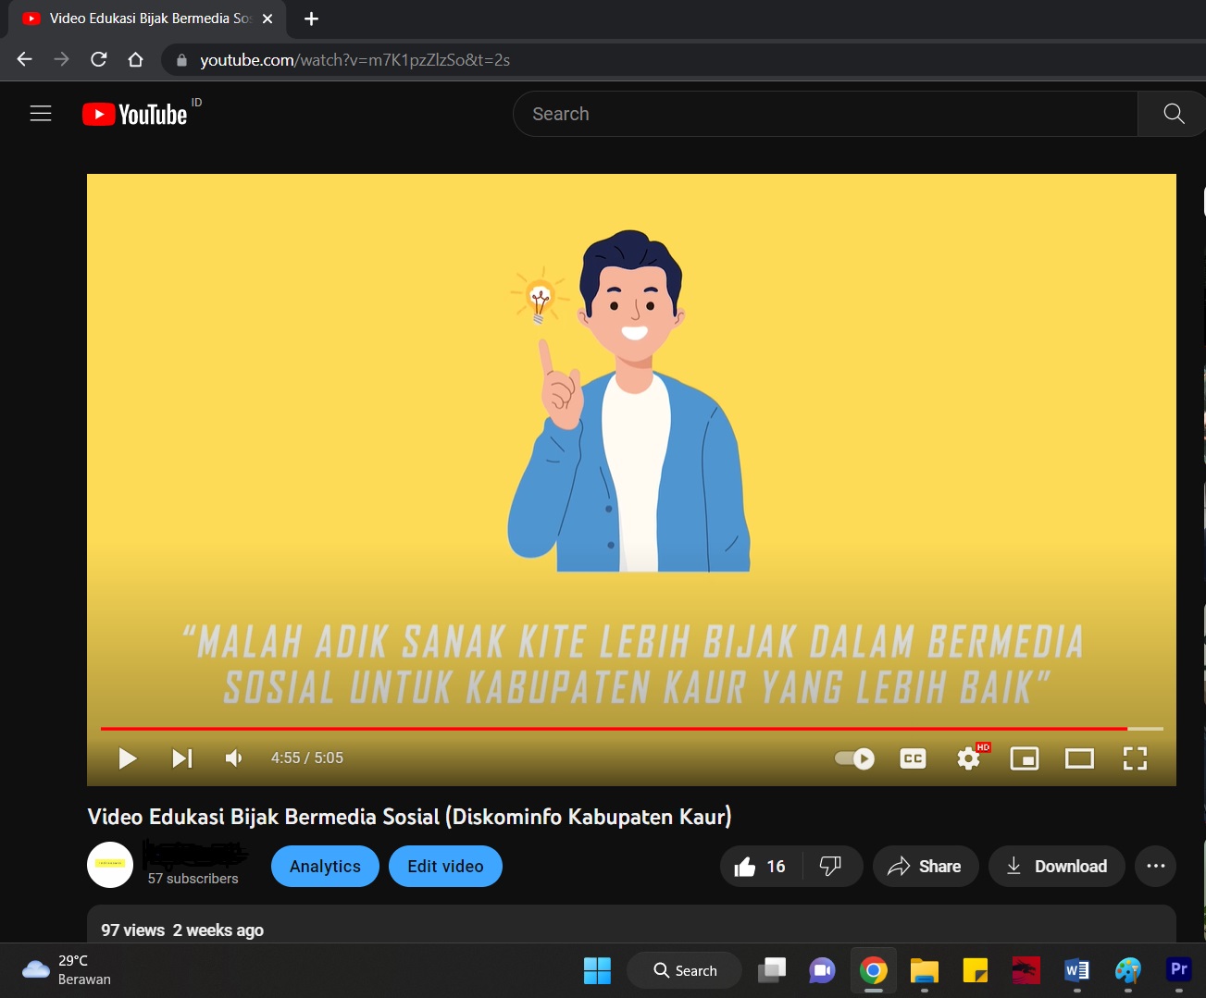Open the Share dialog
The image size is (1206, 998).
[925, 867]
